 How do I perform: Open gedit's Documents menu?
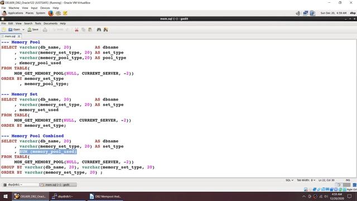point(51,23)
